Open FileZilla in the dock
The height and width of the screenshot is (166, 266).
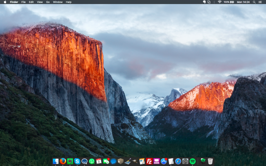(x=149, y=161)
